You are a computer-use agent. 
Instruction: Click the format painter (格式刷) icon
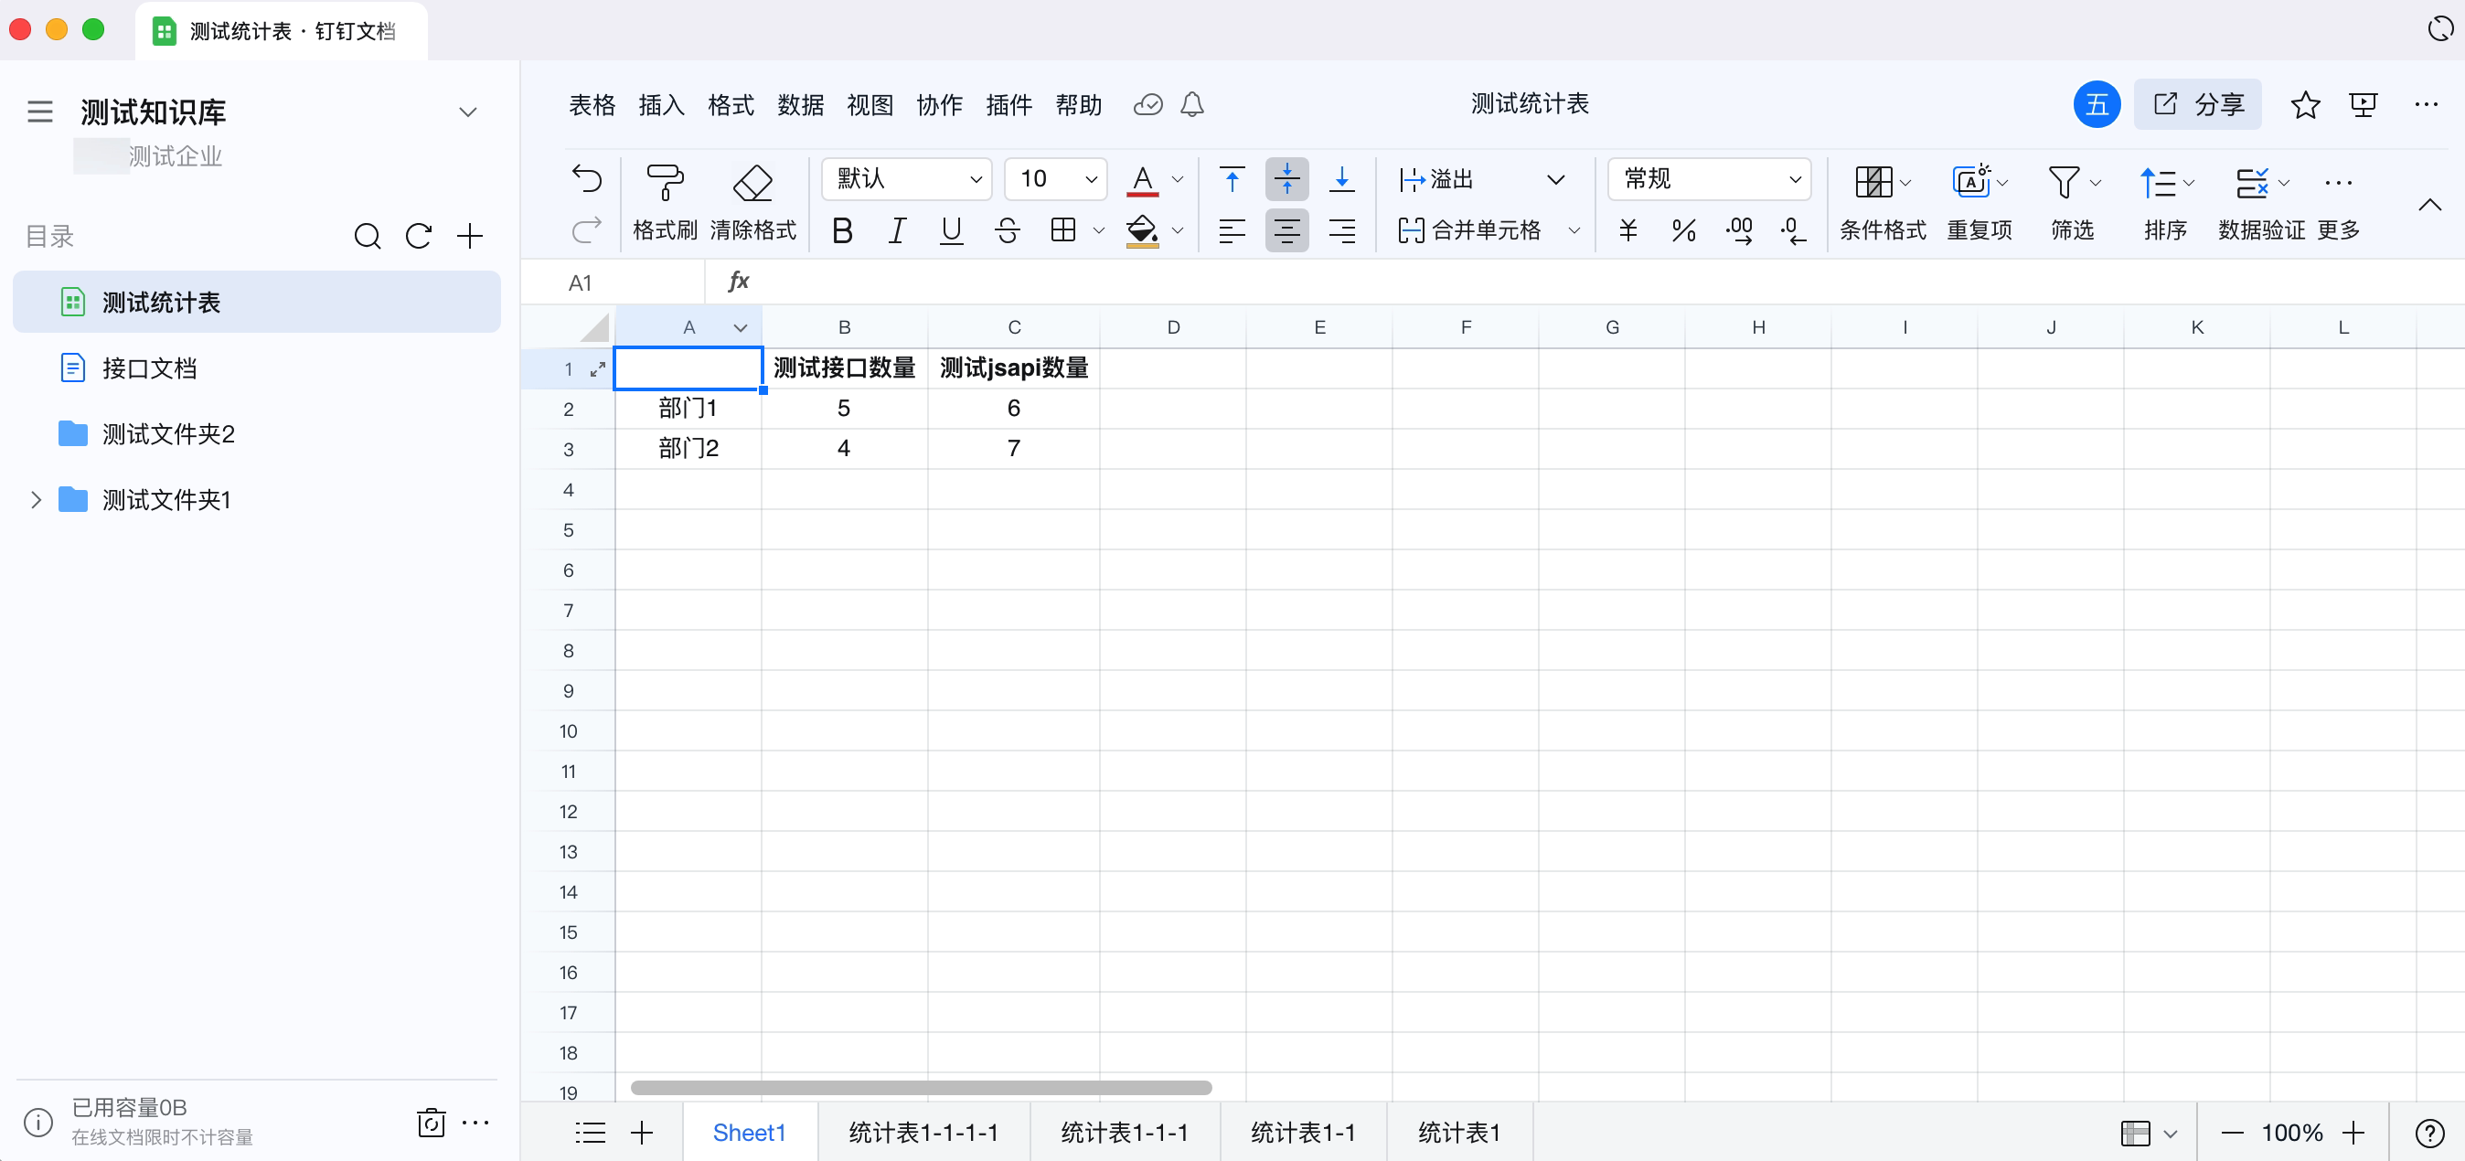(x=665, y=182)
